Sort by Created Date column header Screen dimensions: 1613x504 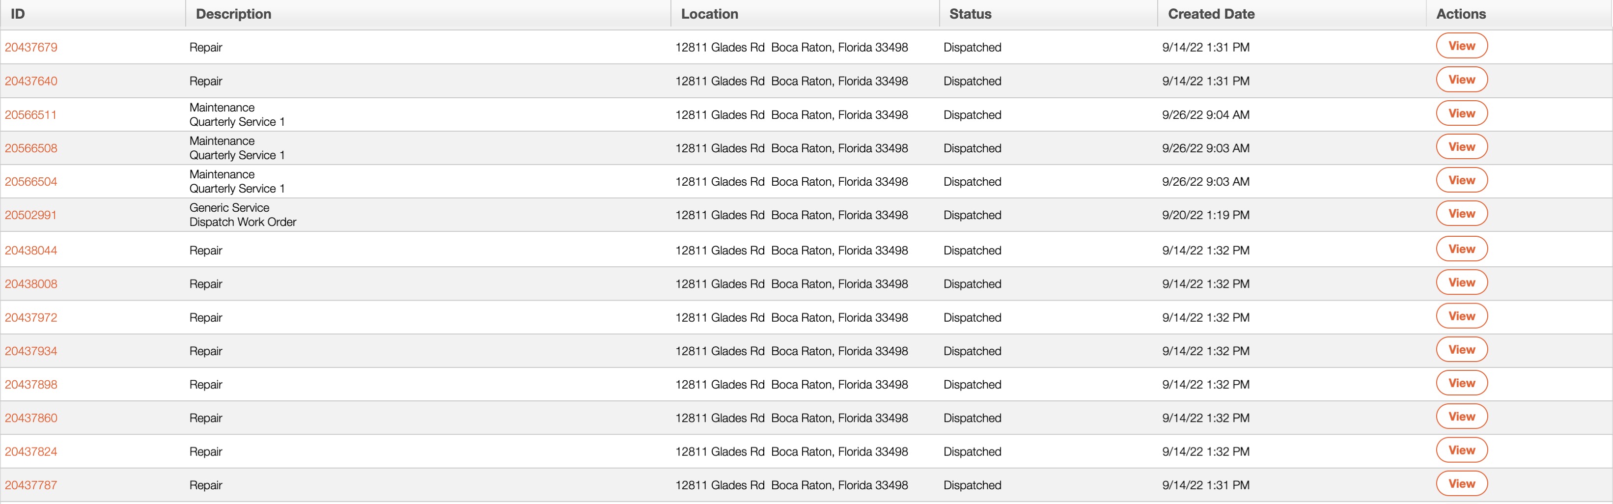tap(1211, 14)
